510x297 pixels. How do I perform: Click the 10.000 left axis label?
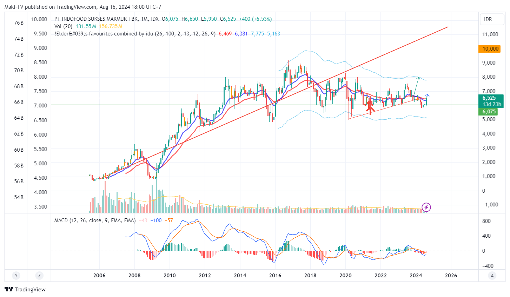point(39,19)
